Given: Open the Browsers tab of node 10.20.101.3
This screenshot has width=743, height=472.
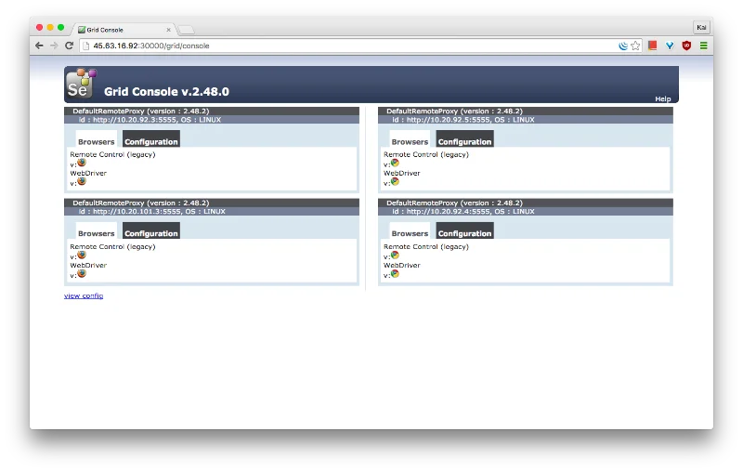Looking at the screenshot, I should (x=97, y=231).
